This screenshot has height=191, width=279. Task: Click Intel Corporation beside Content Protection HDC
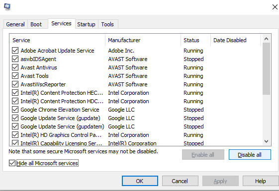pyautogui.click(x=128, y=101)
